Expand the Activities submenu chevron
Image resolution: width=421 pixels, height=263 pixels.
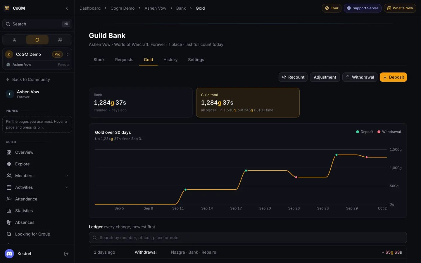[x=67, y=187]
